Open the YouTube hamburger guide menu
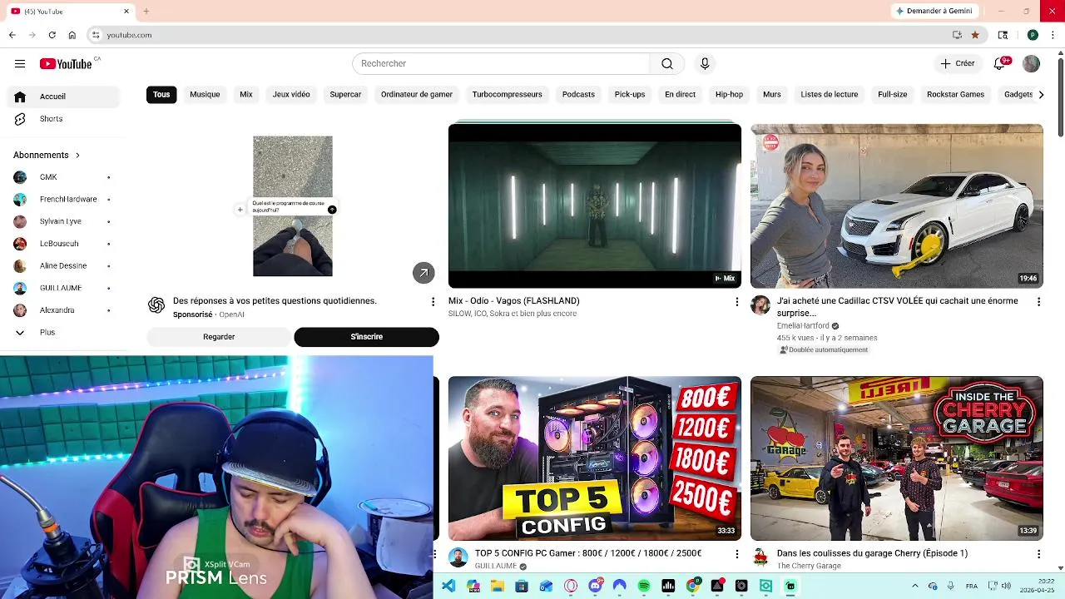Screen dimensions: 1065x599 coord(20,63)
